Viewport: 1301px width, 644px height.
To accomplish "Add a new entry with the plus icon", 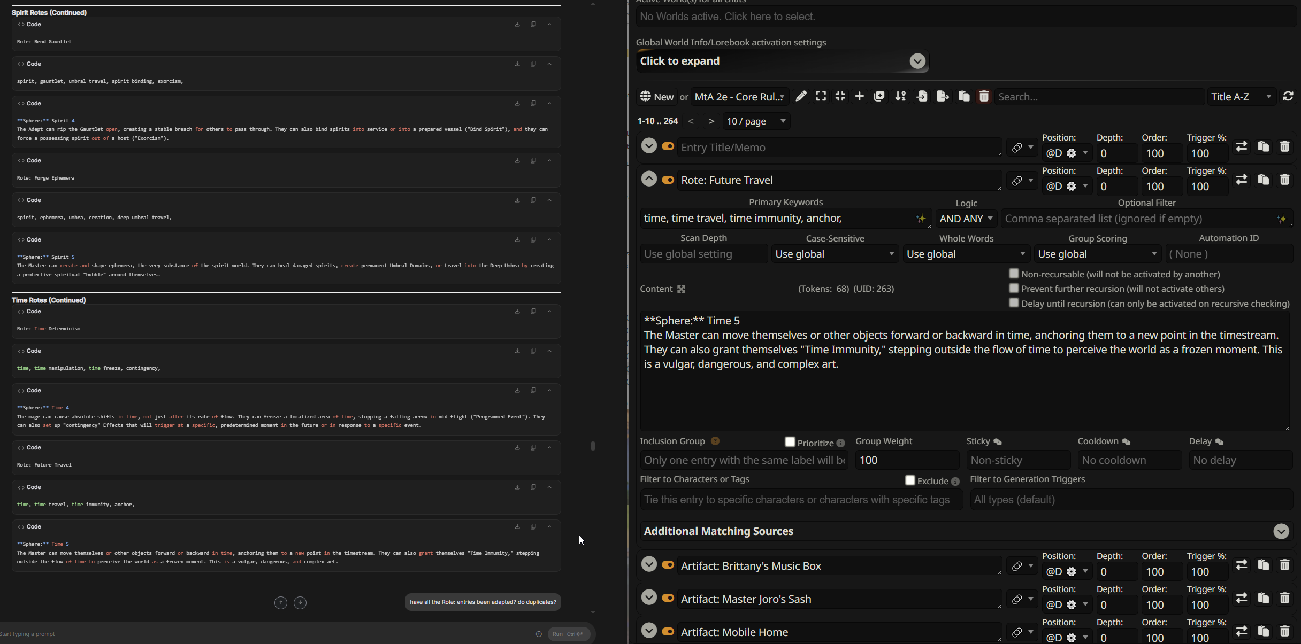I will (x=859, y=96).
